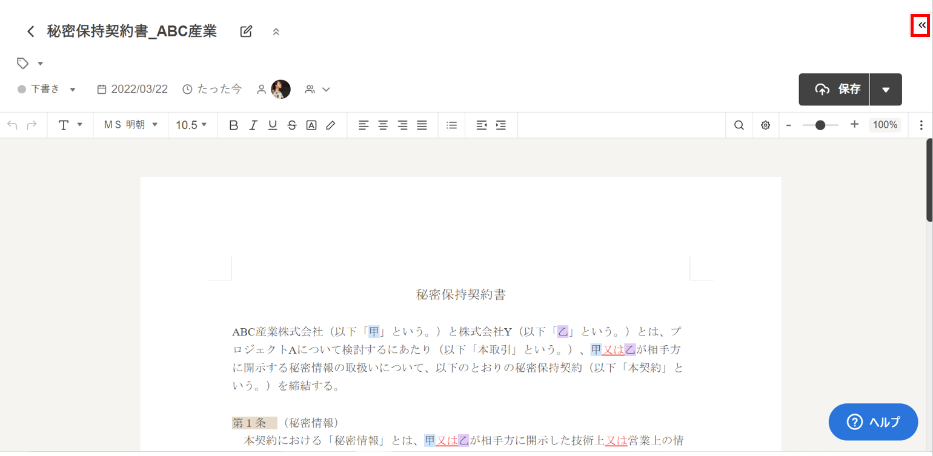Expand the side panel with double-chevron icon
The width and height of the screenshot is (933, 456).
pos(921,25)
